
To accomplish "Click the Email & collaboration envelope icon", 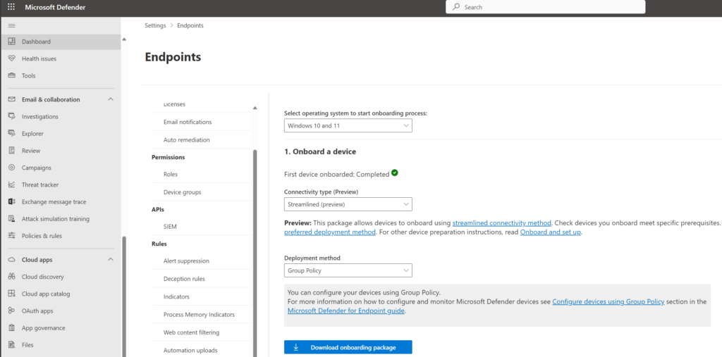I will coord(12,99).
